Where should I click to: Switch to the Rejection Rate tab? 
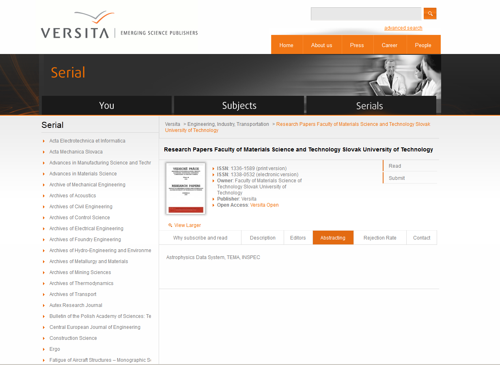click(x=380, y=238)
